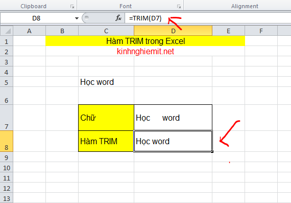The height and width of the screenshot is (203, 291).
Task: Select row 11 header
Action: (7, 177)
